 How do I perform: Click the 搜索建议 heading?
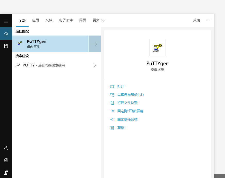22,56
